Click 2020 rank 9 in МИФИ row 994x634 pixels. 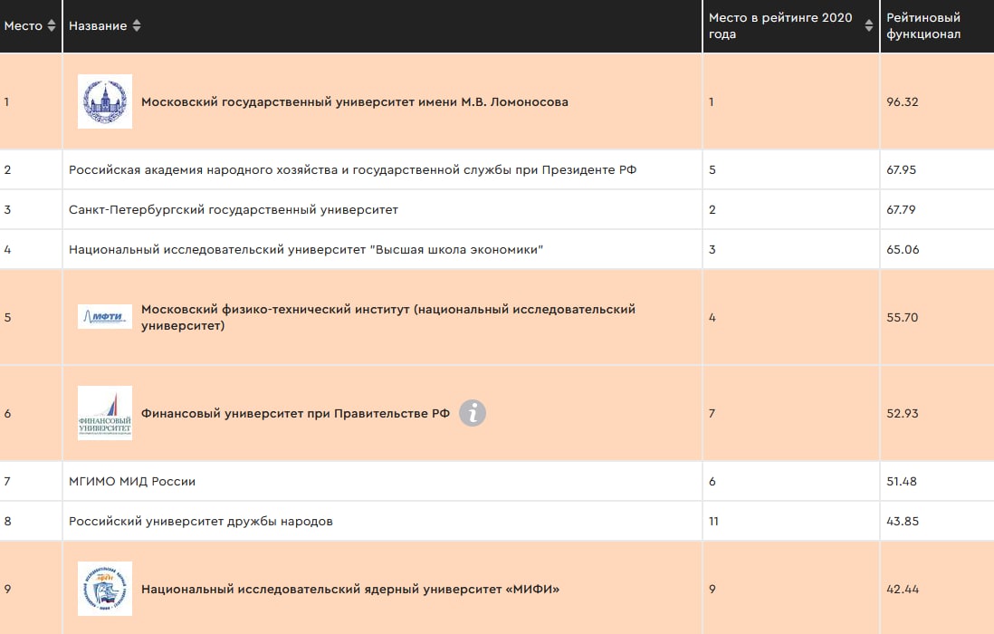click(712, 589)
